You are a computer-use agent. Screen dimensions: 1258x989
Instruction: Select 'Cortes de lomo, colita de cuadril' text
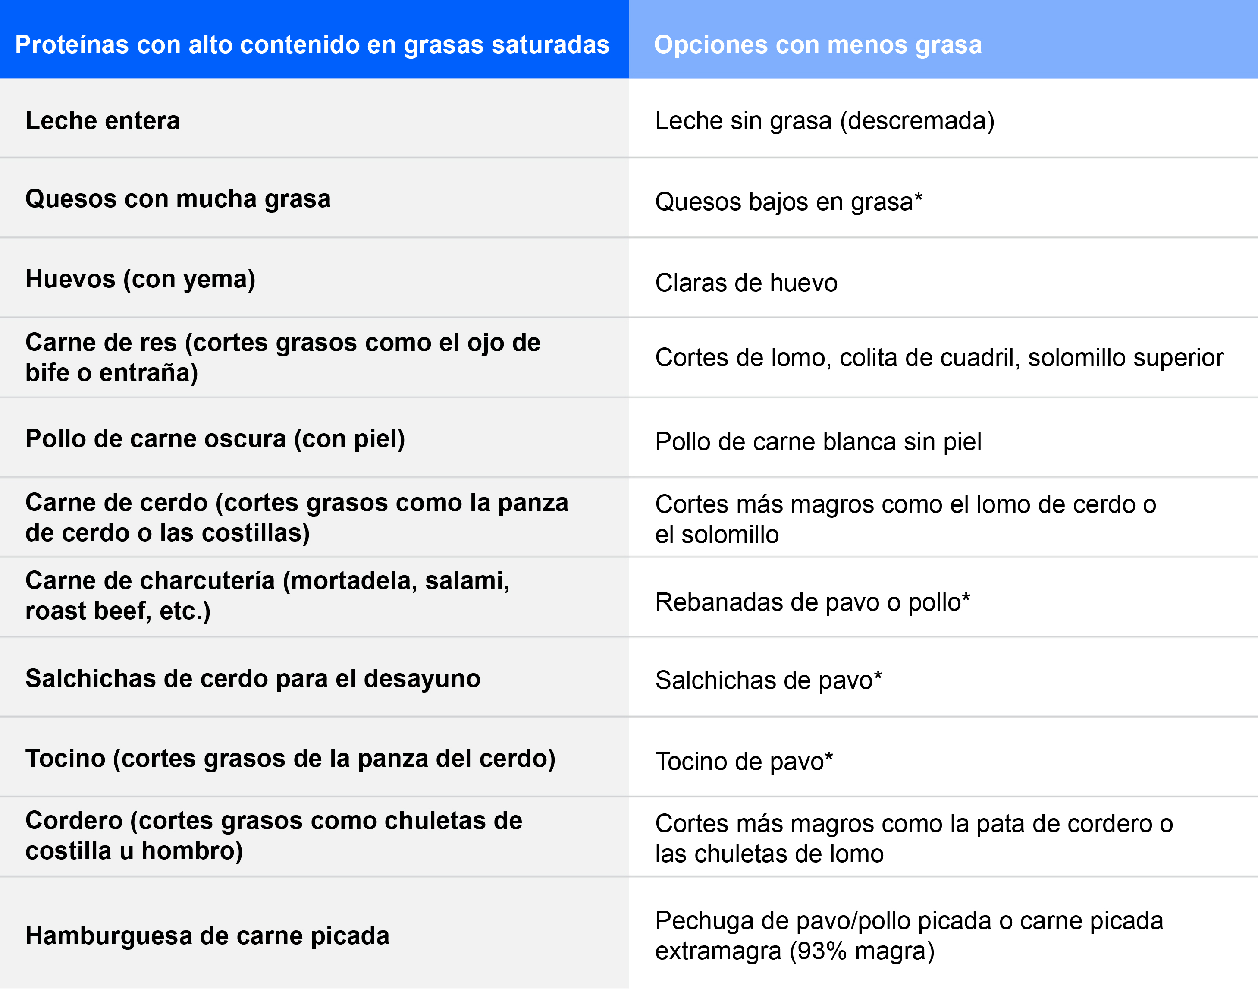click(938, 357)
